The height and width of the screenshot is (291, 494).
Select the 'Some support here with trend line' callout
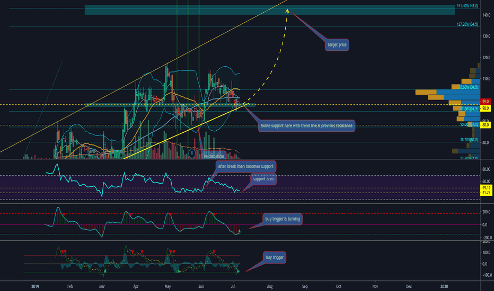click(x=306, y=125)
